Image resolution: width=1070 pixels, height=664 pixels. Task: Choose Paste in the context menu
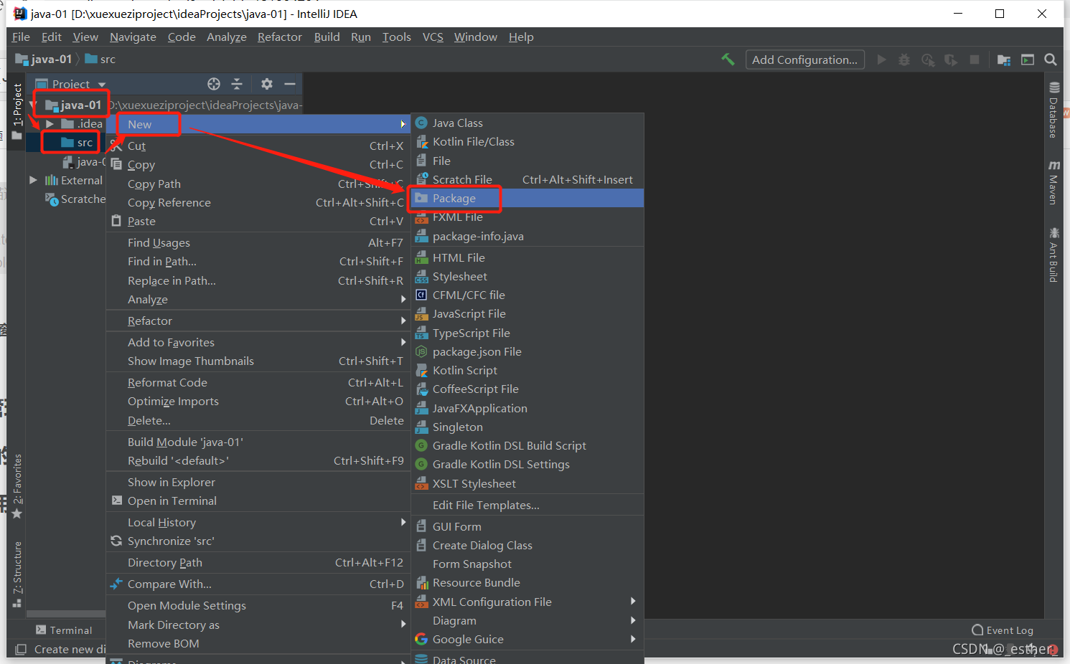pos(258,221)
